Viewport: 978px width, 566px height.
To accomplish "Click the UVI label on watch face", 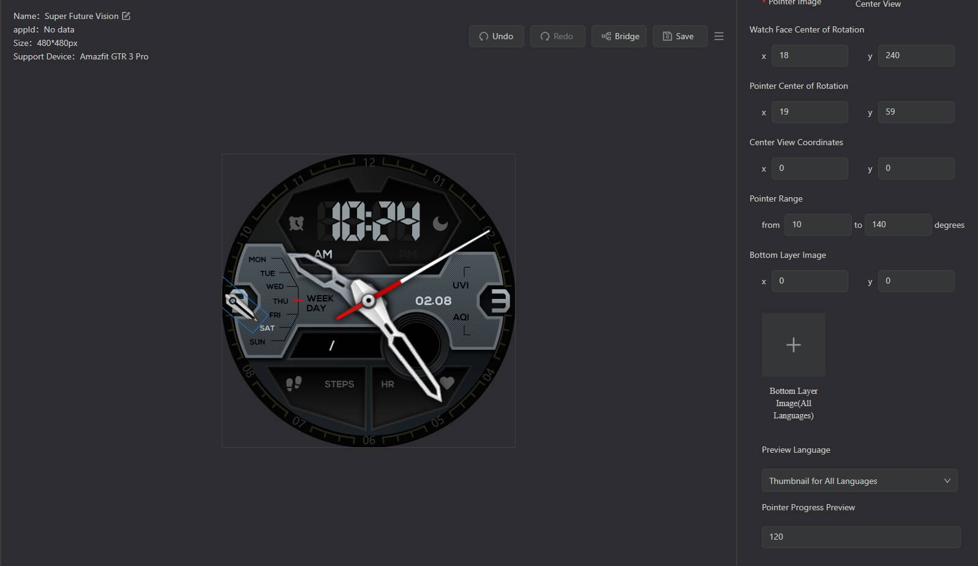I will coord(461,285).
